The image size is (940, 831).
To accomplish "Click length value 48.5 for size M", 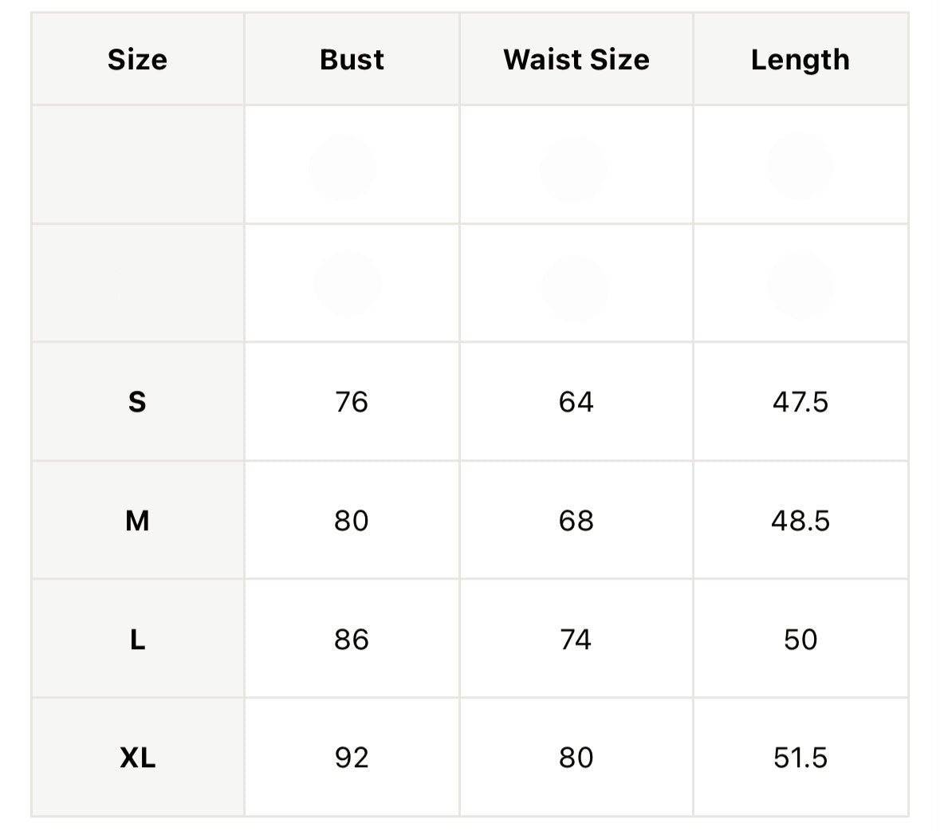I will (800, 521).
